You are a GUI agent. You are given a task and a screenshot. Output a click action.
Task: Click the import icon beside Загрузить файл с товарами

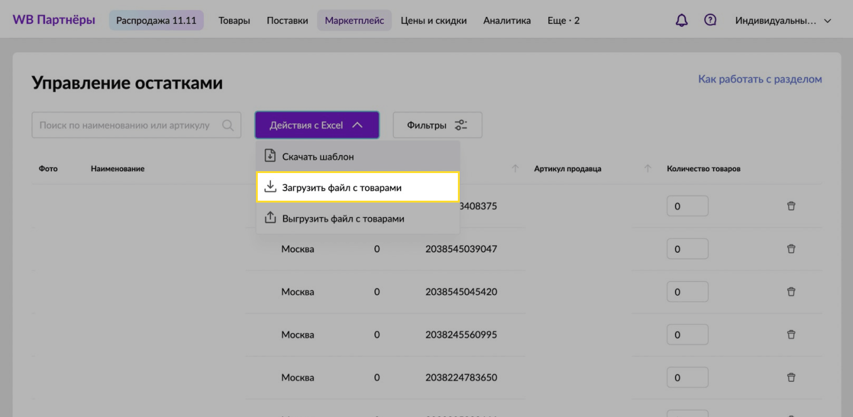coord(270,186)
